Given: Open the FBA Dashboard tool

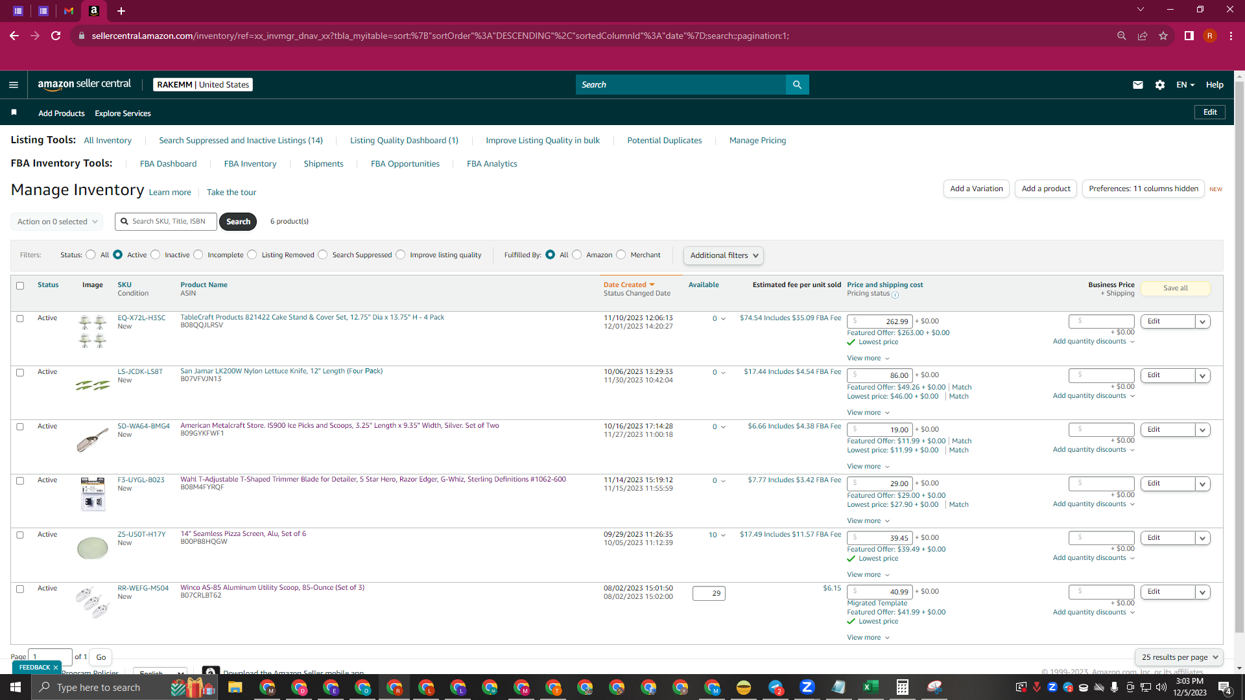Looking at the screenshot, I should (168, 164).
